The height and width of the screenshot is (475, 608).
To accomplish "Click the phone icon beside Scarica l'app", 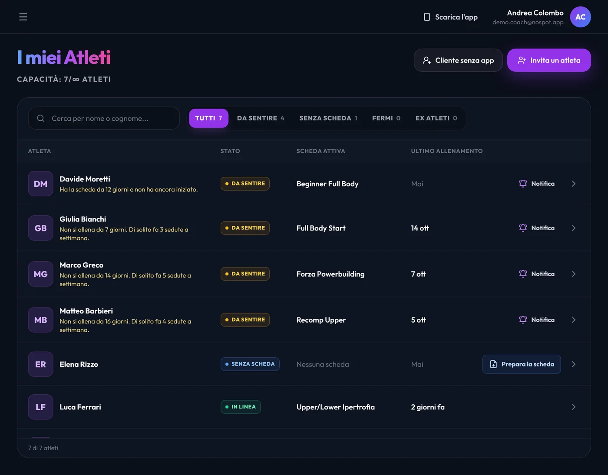I will (427, 17).
